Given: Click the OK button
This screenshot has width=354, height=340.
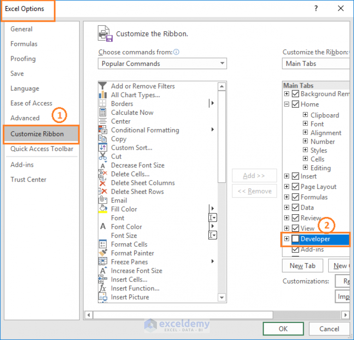Looking at the screenshot, I should pyautogui.click(x=283, y=329).
